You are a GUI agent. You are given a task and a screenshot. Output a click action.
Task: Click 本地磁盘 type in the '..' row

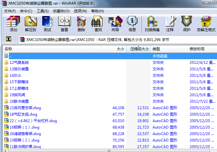[160, 56]
